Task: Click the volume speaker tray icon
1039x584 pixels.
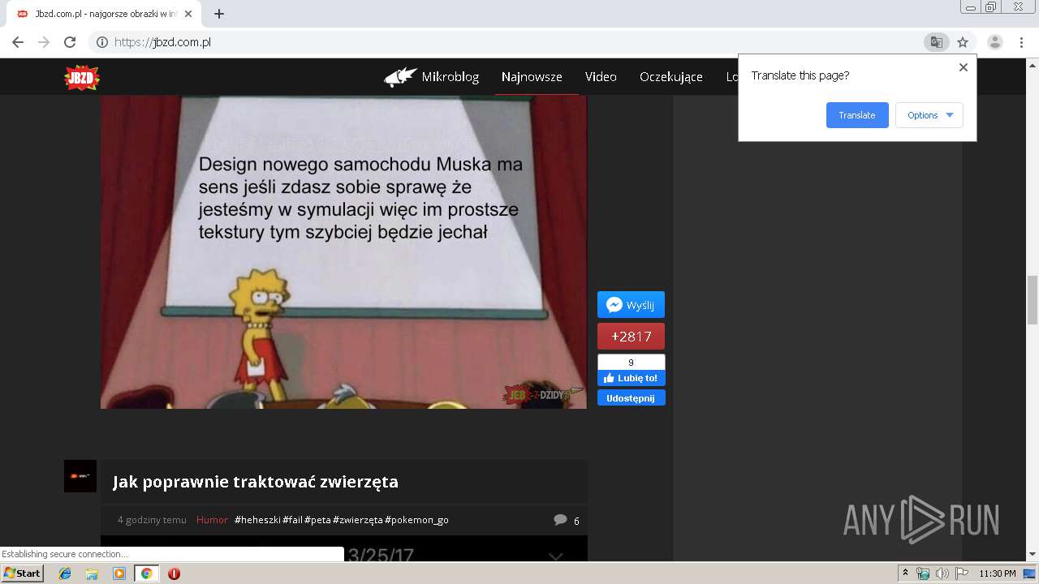Action: pos(942,573)
